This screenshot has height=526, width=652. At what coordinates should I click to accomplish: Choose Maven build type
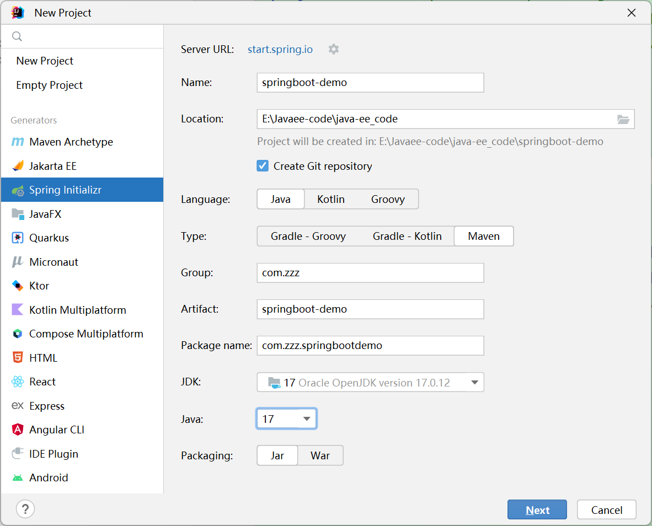pos(484,236)
